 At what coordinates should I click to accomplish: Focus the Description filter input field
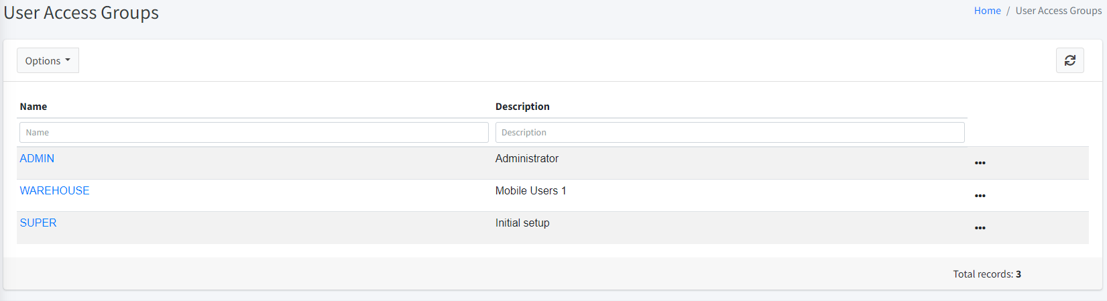[730, 132]
